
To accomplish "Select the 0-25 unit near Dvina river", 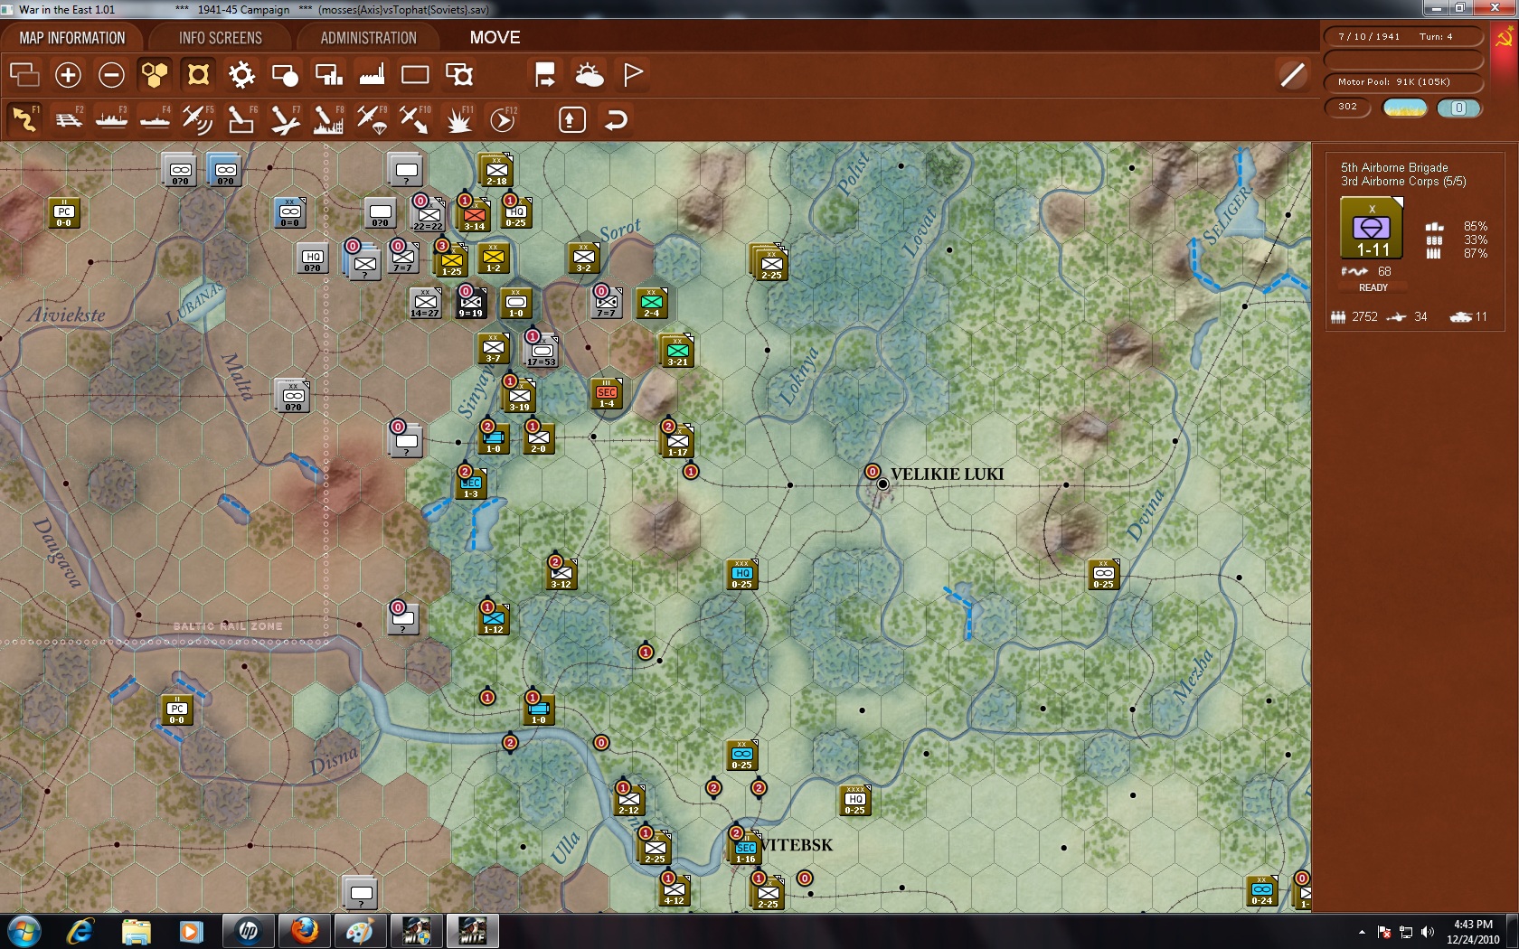I will [1104, 575].
